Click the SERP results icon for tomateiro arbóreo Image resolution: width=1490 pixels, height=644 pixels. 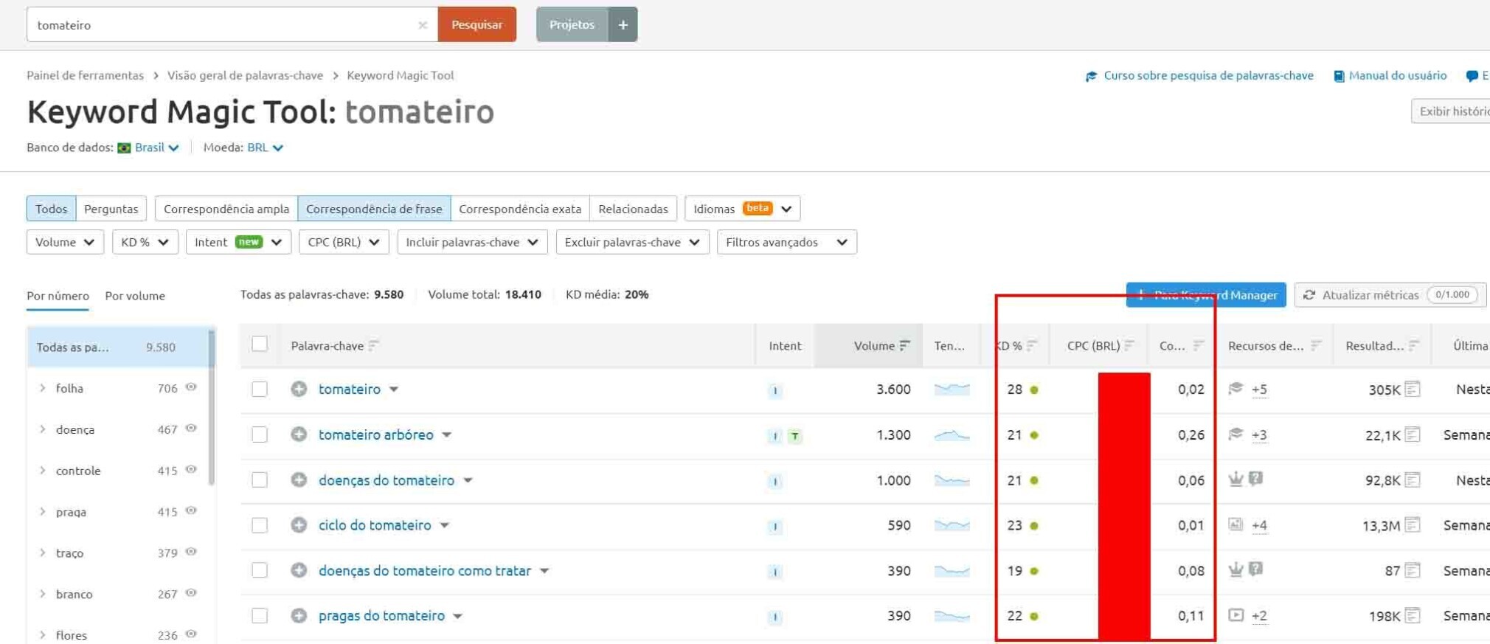tap(1412, 434)
